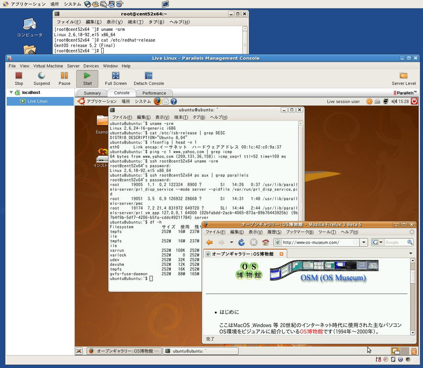The width and height of the screenshot is (423, 368).
Task: Open 履歴 menu in Firefox
Action: tap(274, 232)
